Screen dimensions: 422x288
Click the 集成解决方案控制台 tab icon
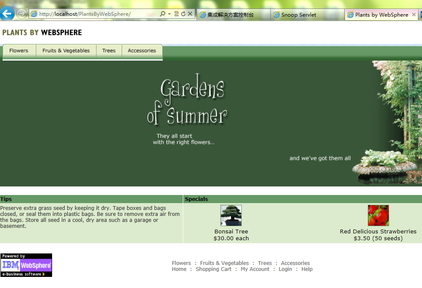[202, 15]
